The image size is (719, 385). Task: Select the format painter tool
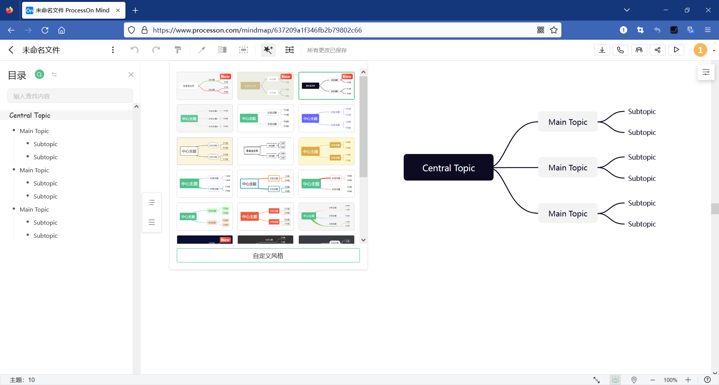[x=178, y=50]
